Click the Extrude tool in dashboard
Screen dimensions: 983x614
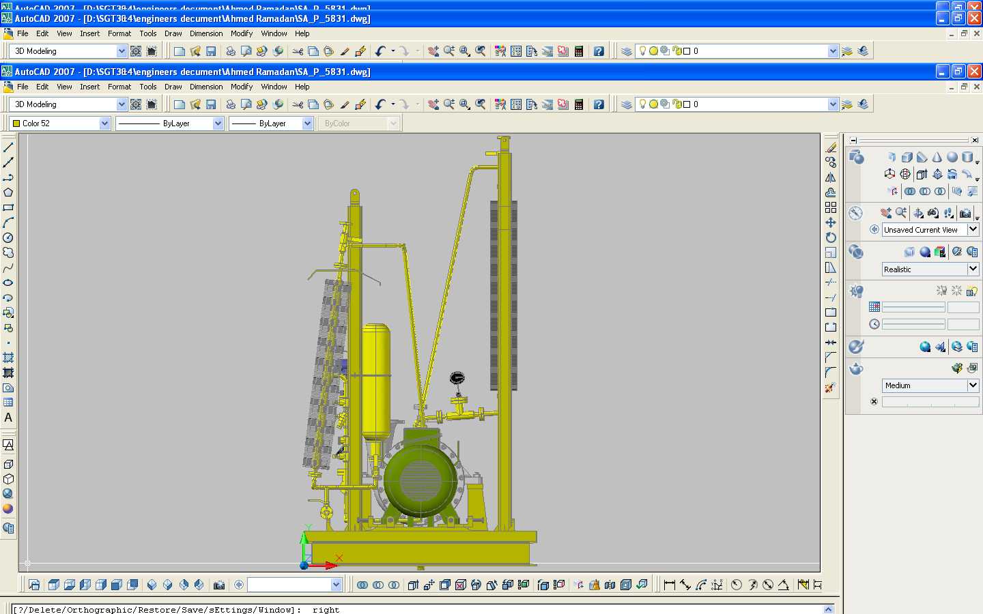pyautogui.click(x=922, y=175)
